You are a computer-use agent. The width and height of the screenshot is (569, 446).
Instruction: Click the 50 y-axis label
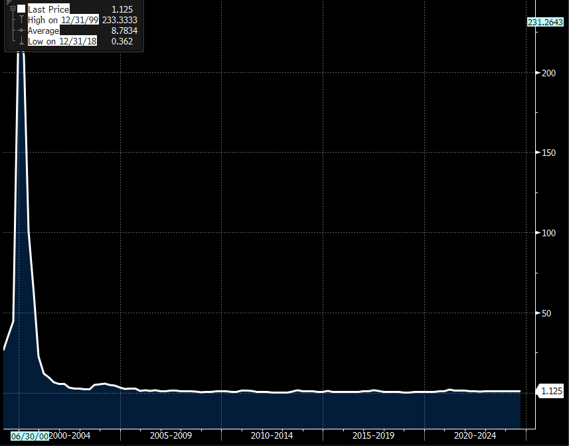(546, 313)
